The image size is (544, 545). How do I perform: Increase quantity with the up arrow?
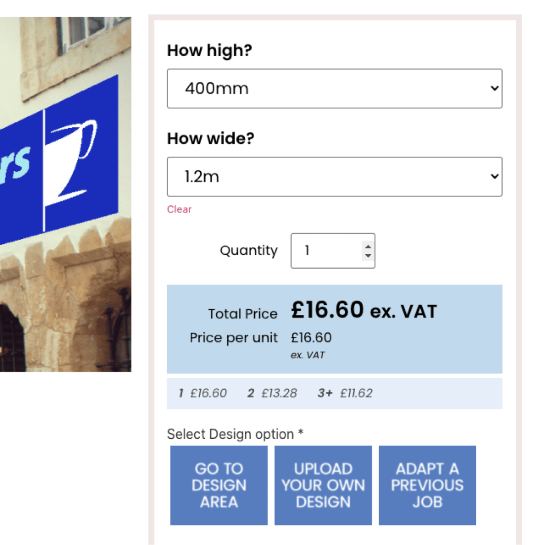tap(368, 247)
